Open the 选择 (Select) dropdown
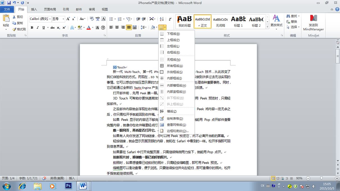 point(293,27)
